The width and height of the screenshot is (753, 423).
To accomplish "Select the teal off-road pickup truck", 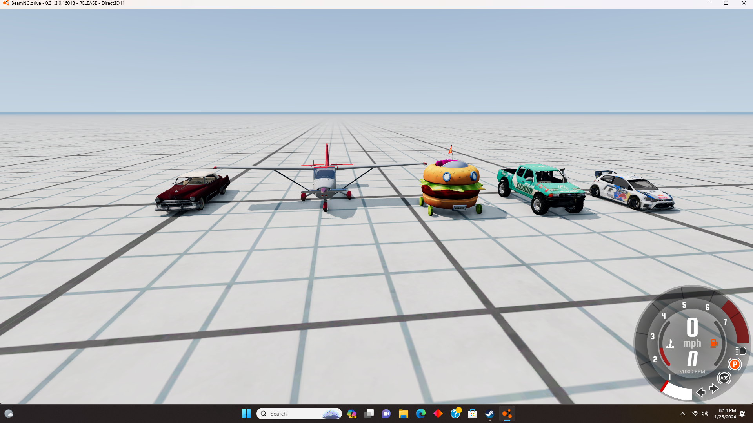I will (x=541, y=188).
